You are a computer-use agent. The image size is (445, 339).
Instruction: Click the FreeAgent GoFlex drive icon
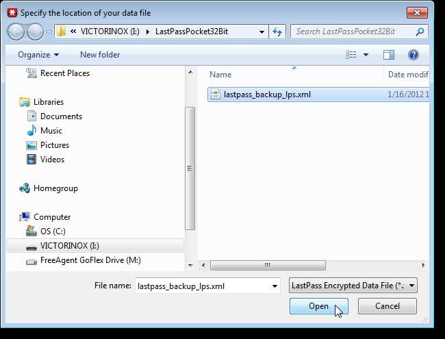click(31, 262)
